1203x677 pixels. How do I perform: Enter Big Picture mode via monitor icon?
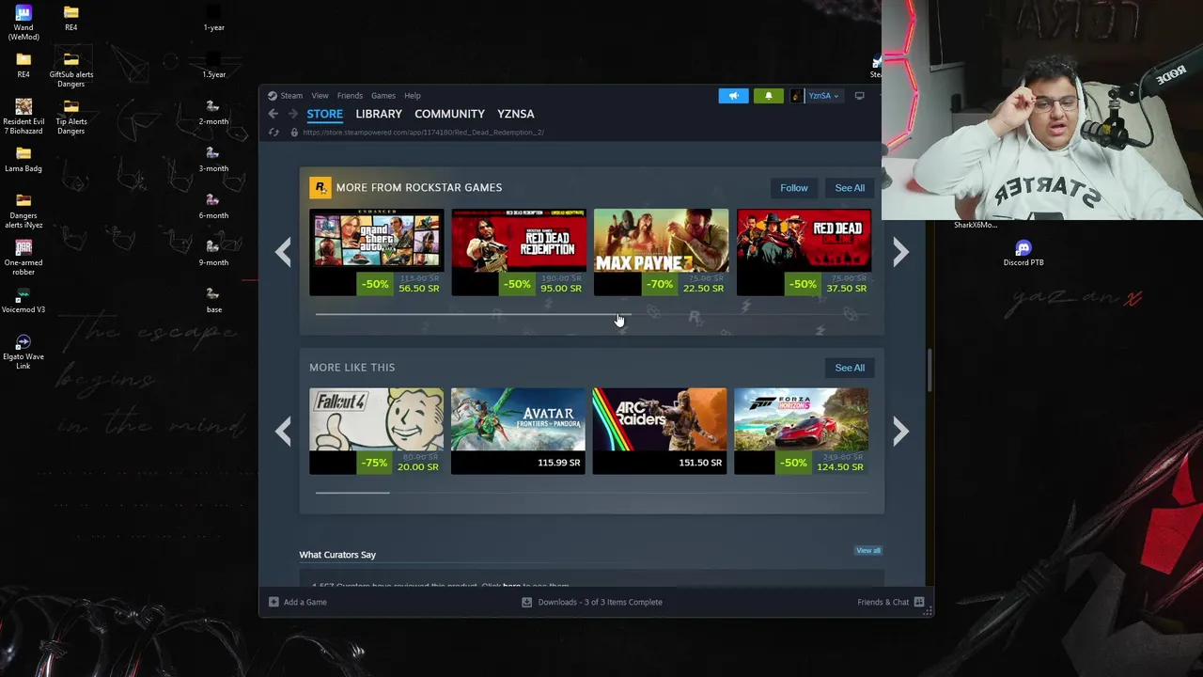coord(859,96)
